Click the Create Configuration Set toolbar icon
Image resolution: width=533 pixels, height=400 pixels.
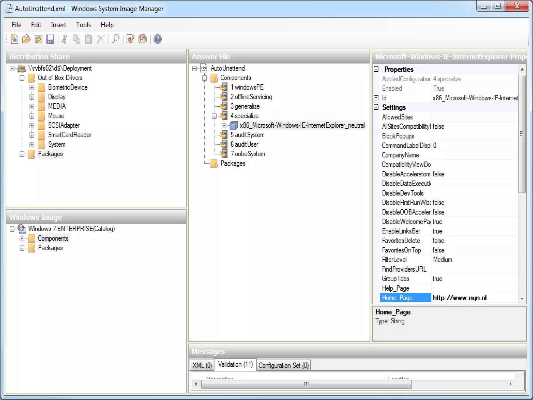coord(143,39)
